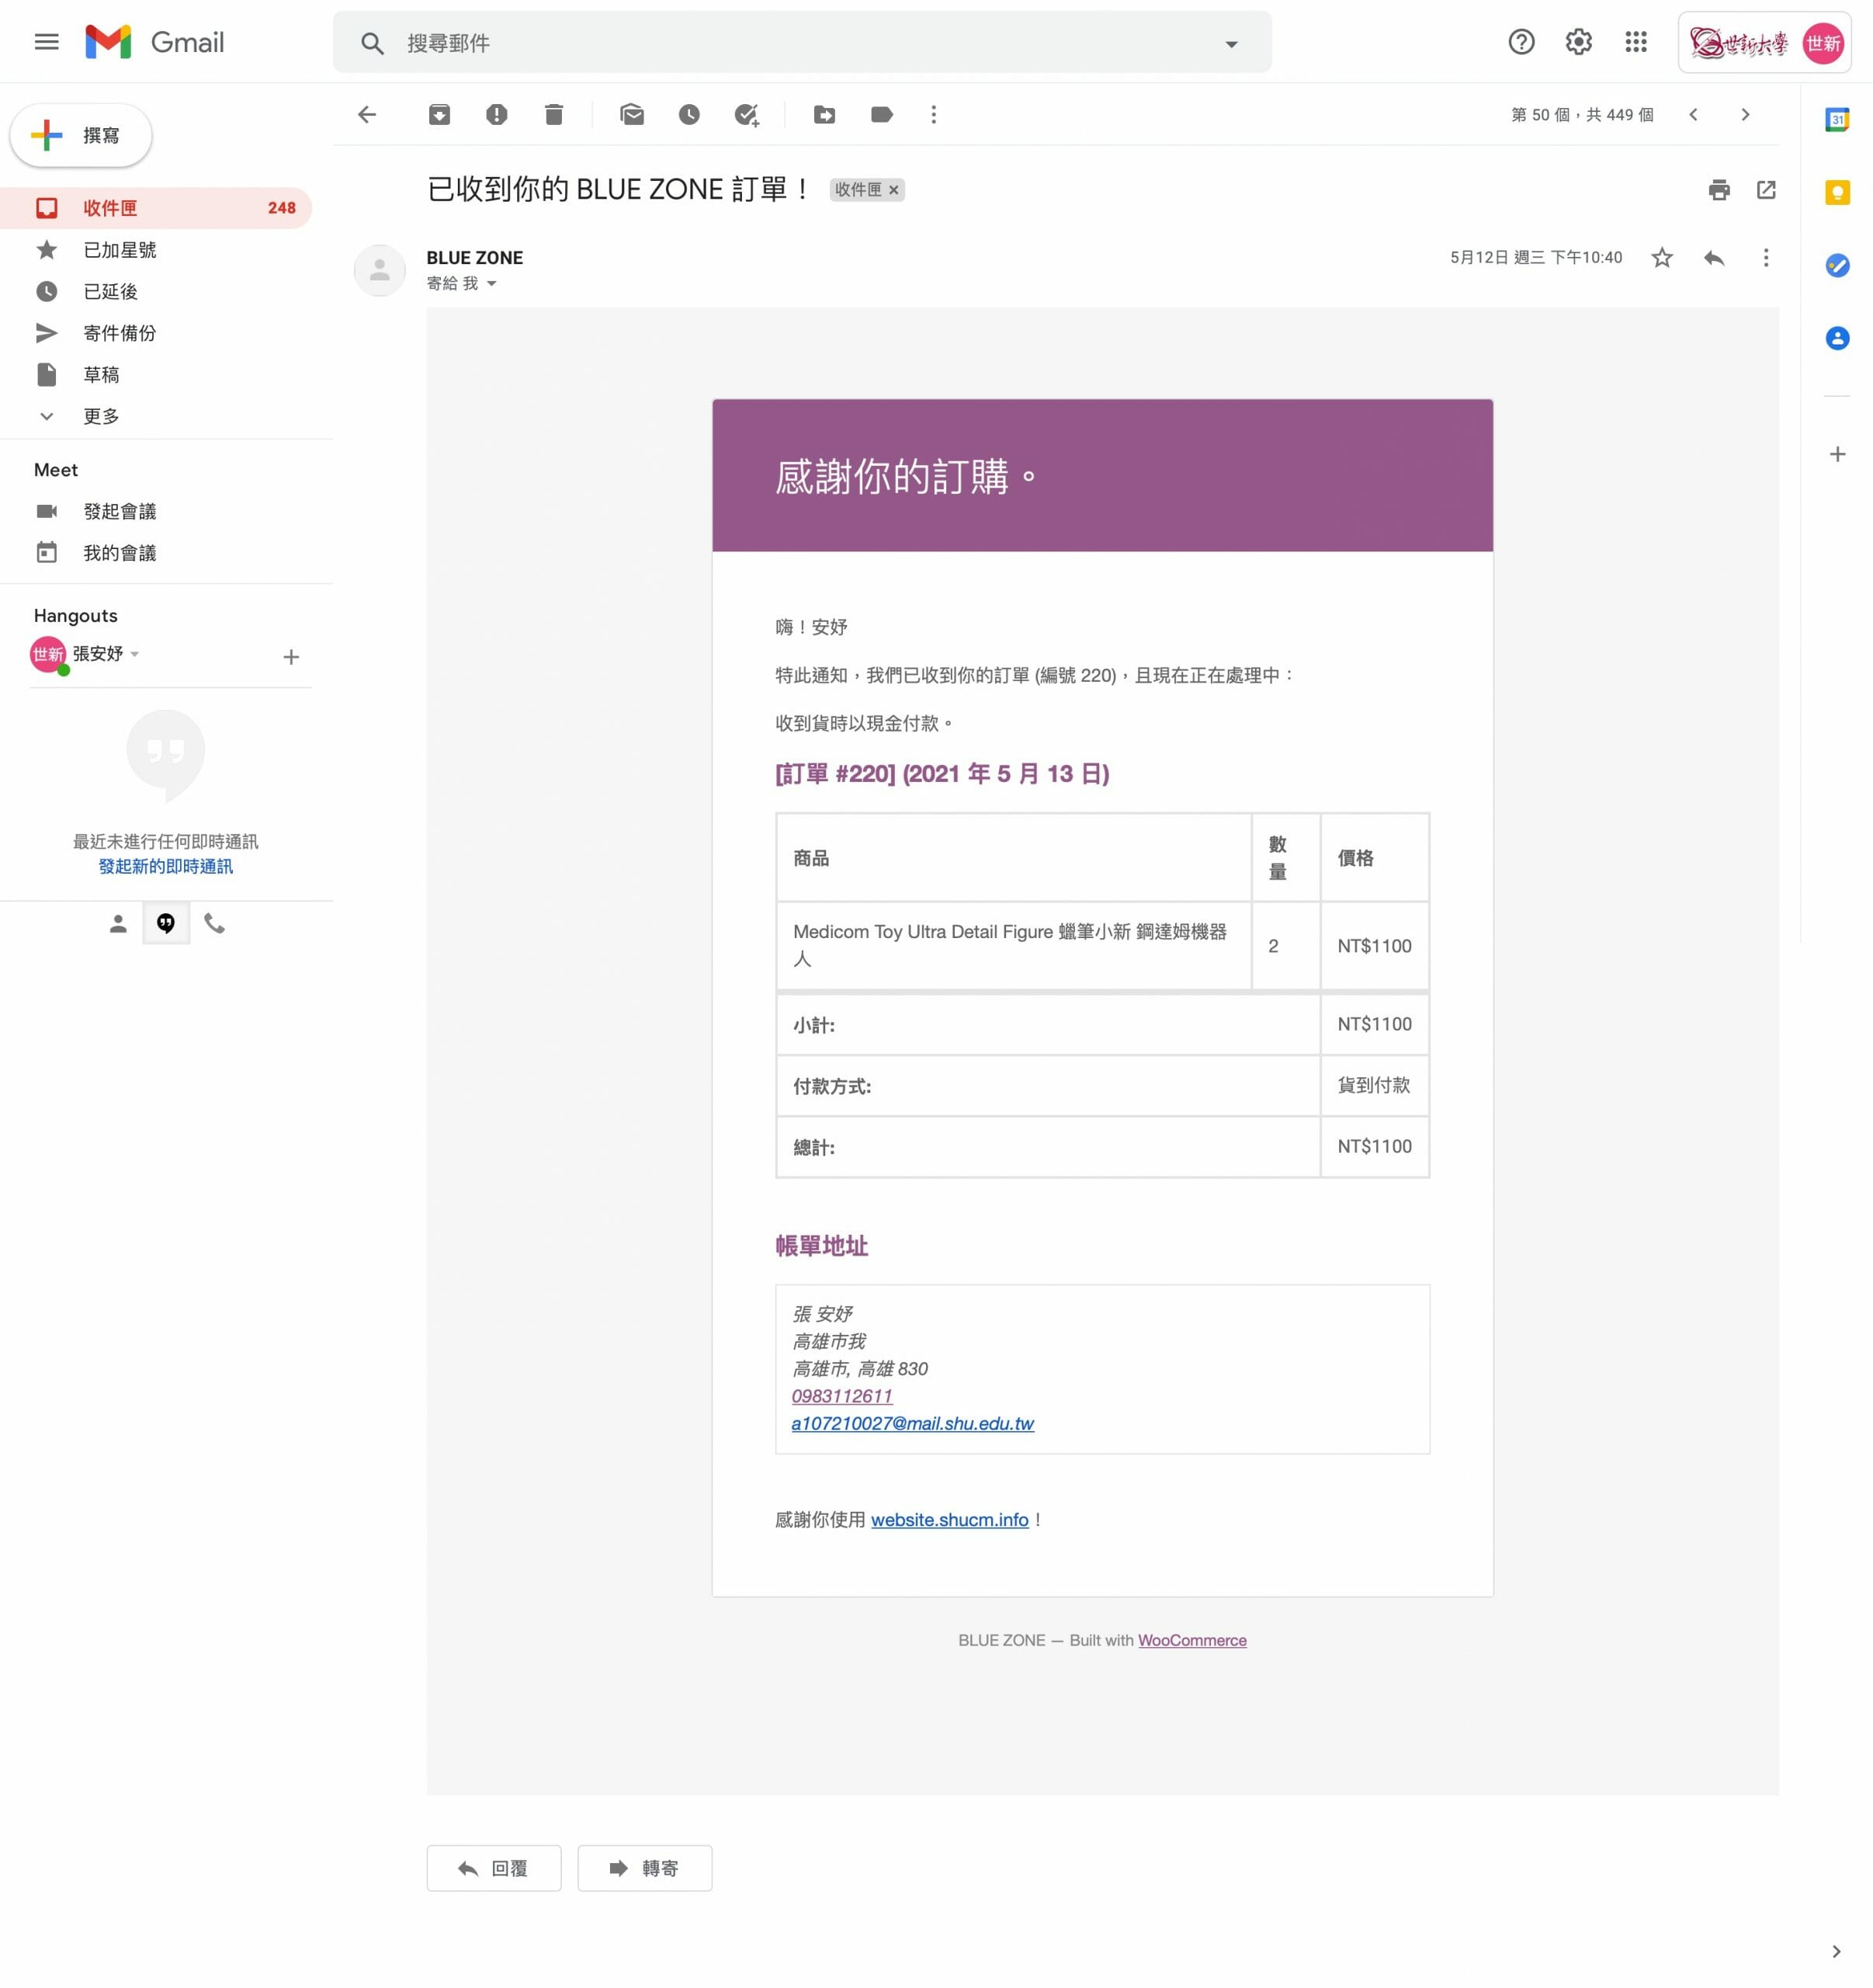Open the 已加星號 folder
Viewport: 1873px width, 1988px height.
pyautogui.click(x=119, y=250)
